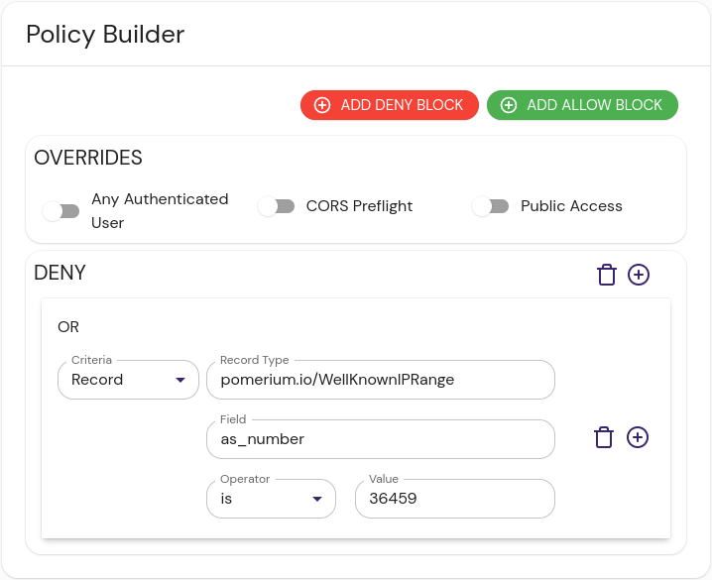Click the OVERRIDES section heading
Viewport: 712px width, 580px height.
click(x=88, y=158)
